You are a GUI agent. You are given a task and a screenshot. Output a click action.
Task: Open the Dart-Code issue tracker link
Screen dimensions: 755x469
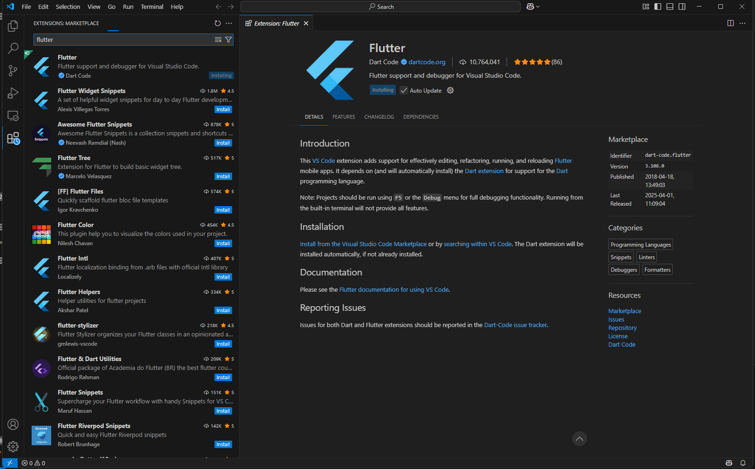[515, 325]
